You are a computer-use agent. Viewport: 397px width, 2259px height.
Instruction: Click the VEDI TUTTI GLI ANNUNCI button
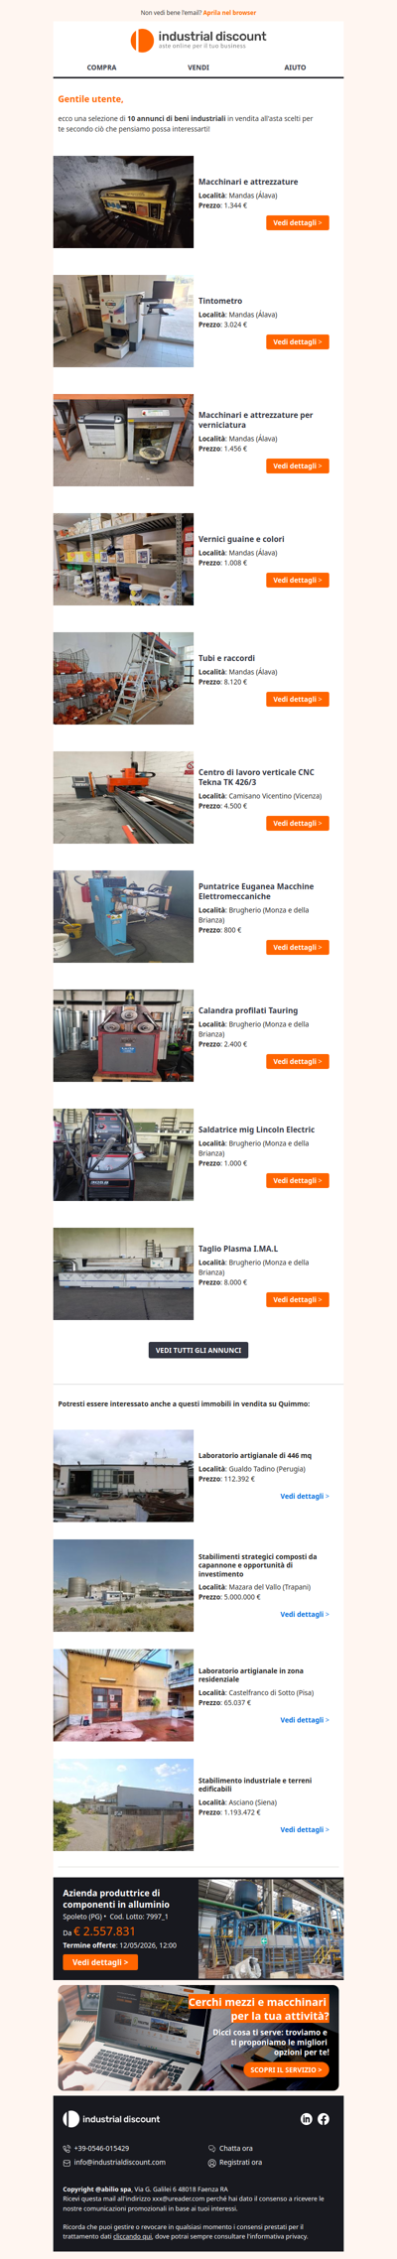tap(198, 1350)
